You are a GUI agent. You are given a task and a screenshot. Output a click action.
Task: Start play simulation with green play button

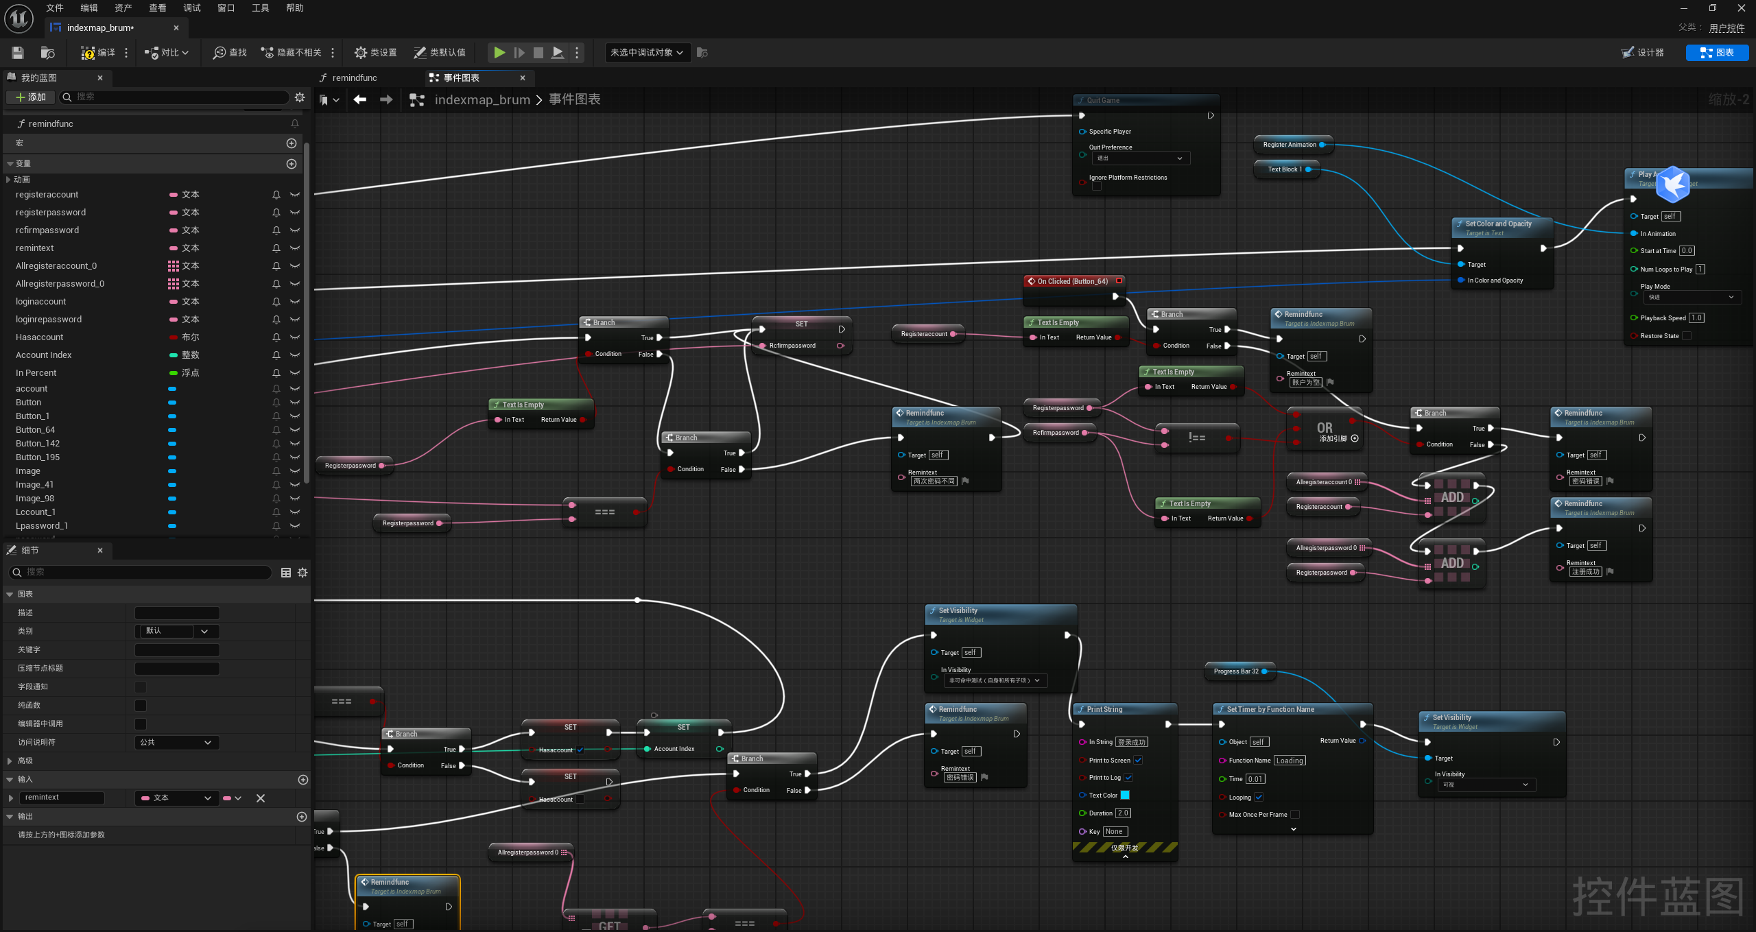(499, 53)
